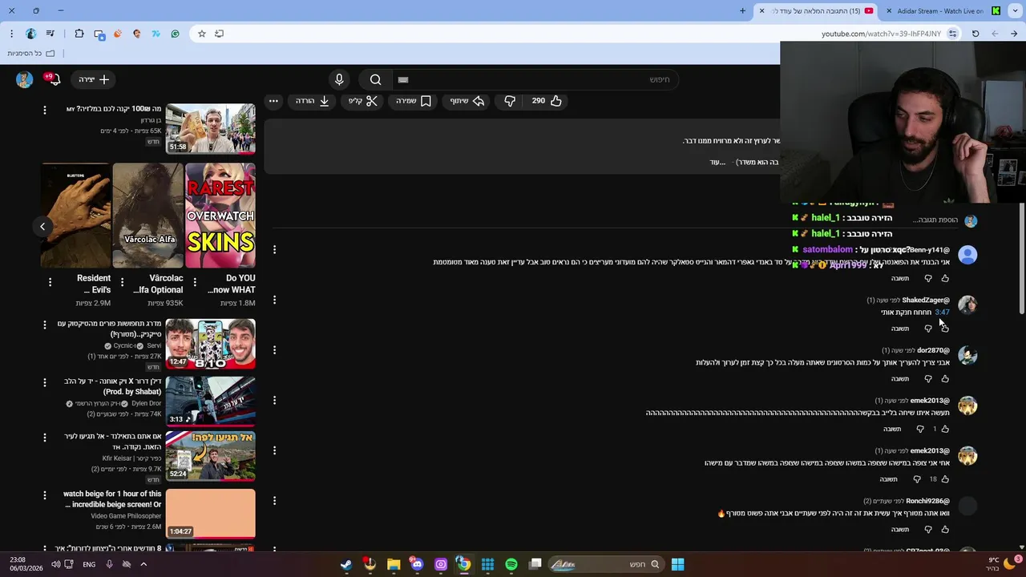Open Steam from the taskbar
The image size is (1026, 577).
click(x=346, y=564)
